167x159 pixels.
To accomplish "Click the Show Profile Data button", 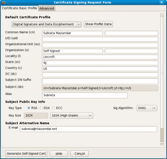I will (x=98, y=24).
